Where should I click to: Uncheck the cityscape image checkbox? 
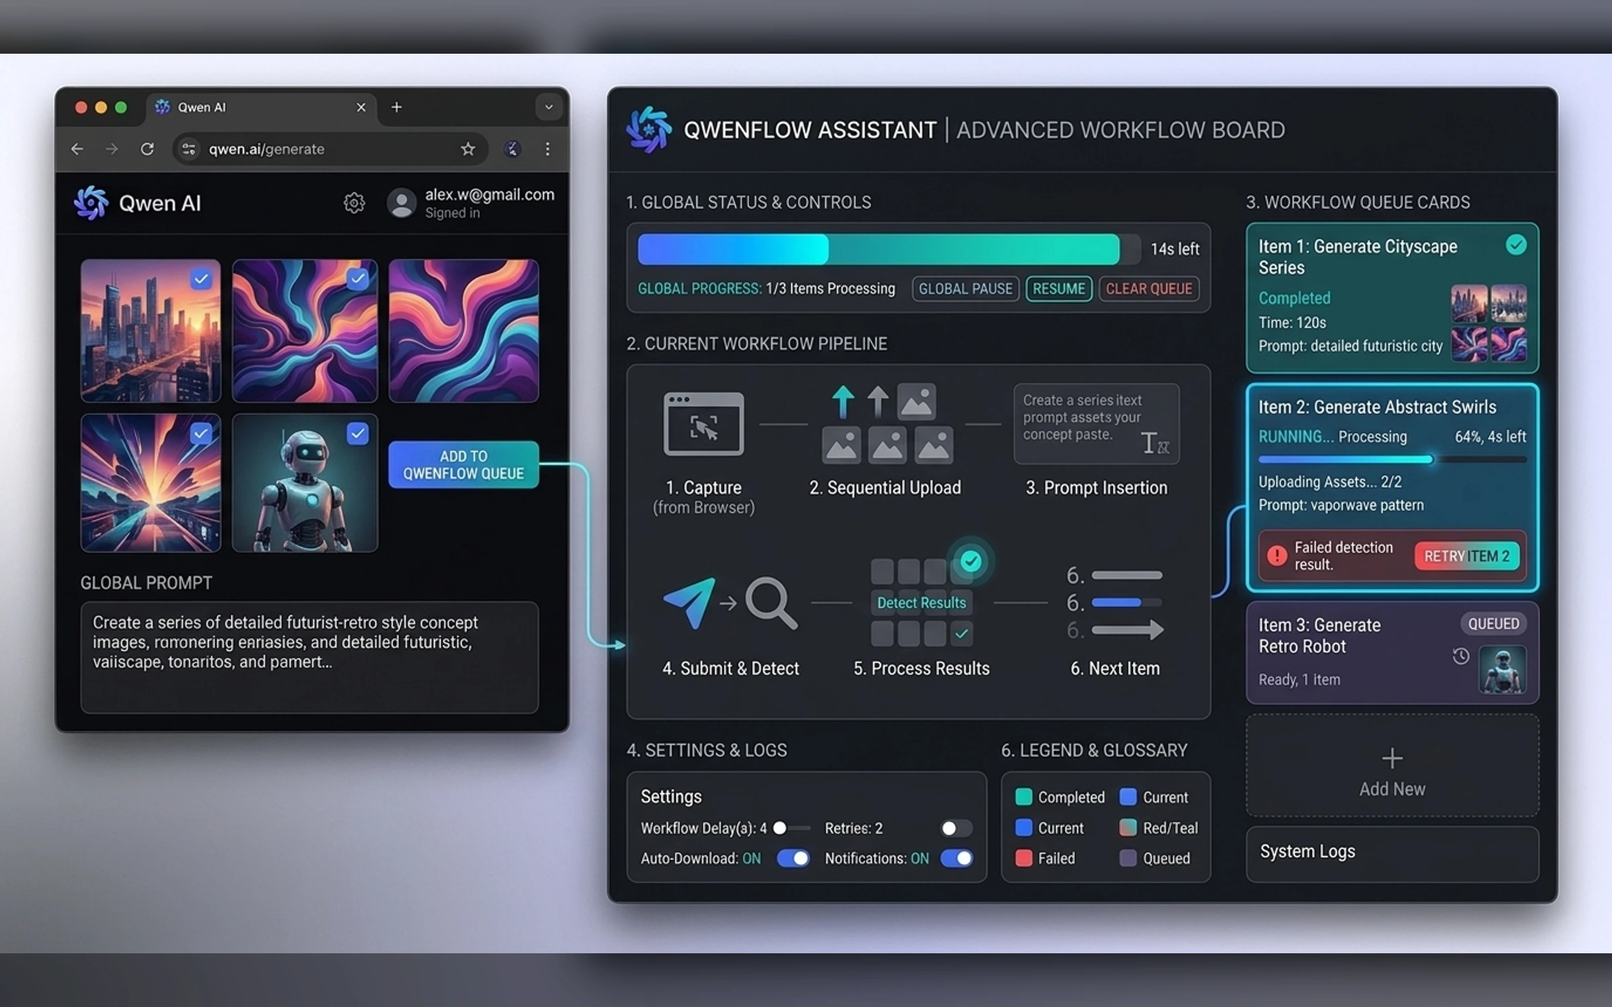201,279
